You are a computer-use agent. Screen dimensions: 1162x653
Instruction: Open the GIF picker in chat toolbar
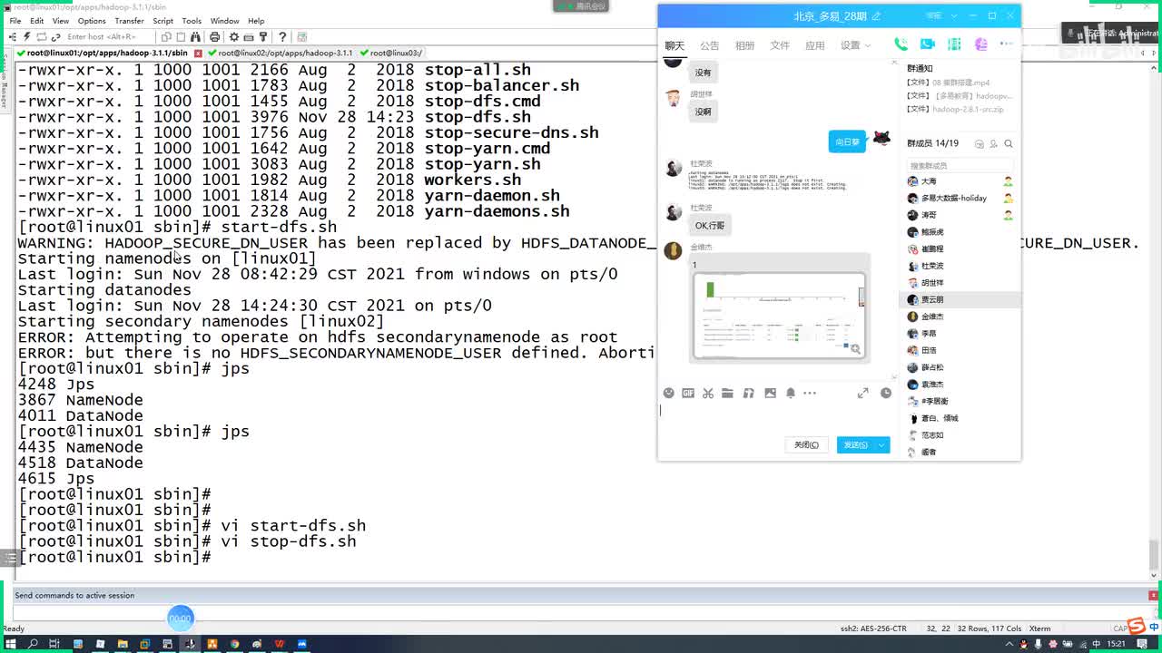pyautogui.click(x=688, y=393)
